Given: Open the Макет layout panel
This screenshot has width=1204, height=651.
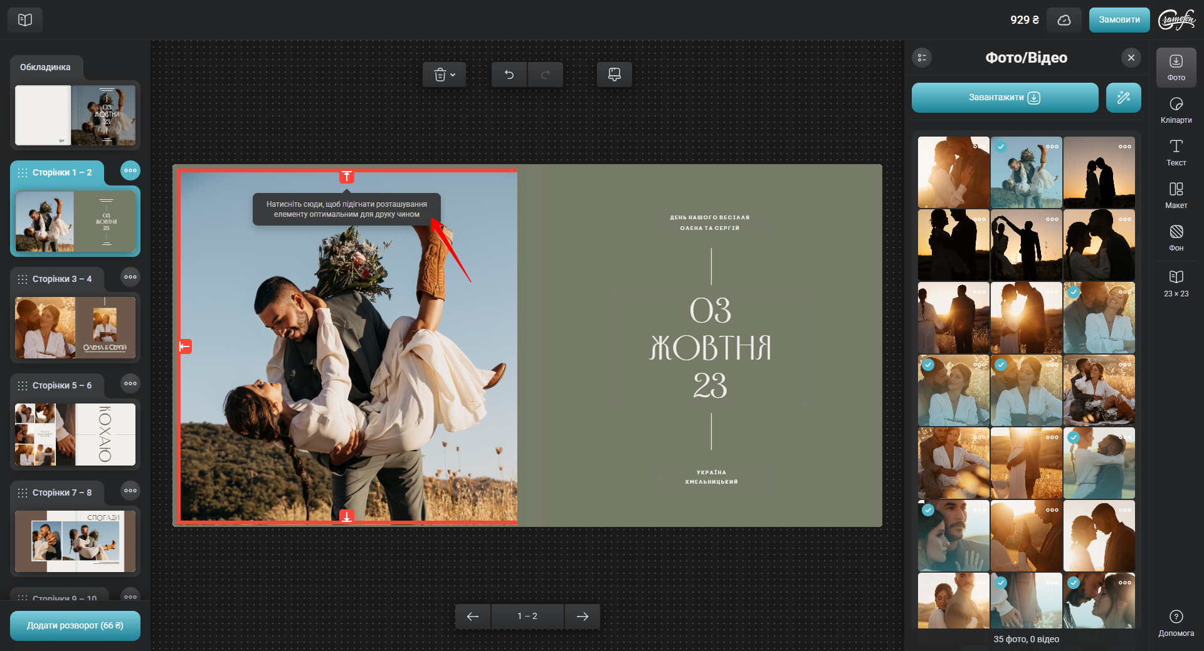Looking at the screenshot, I should coord(1176,195).
